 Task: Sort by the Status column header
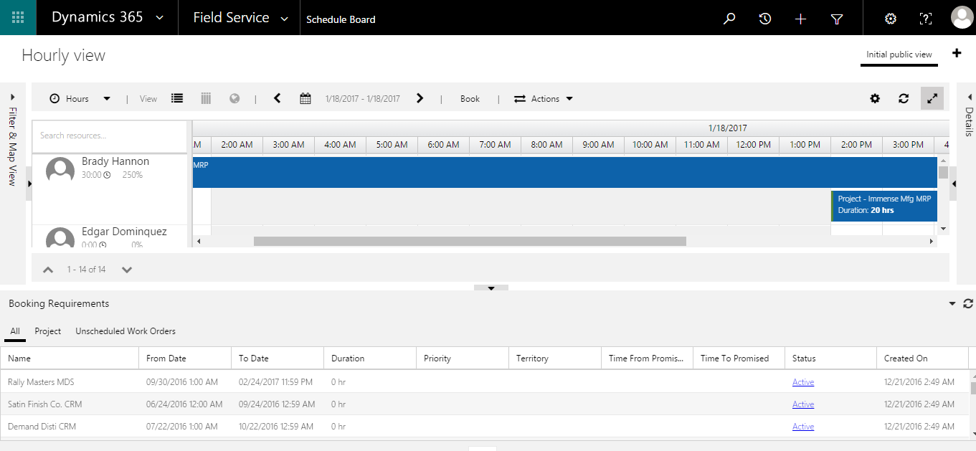pos(830,358)
